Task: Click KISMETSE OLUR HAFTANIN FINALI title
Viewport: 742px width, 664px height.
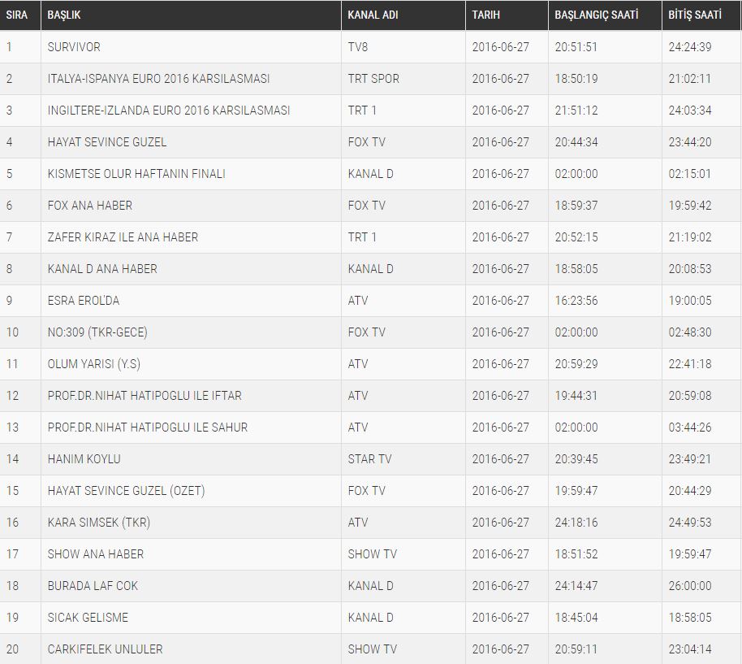Action: [x=136, y=174]
